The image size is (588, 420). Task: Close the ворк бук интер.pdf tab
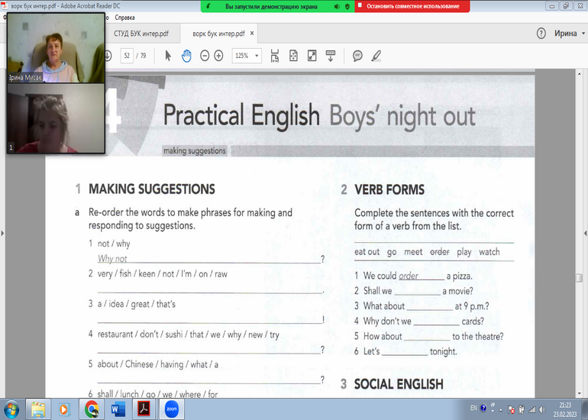253,34
